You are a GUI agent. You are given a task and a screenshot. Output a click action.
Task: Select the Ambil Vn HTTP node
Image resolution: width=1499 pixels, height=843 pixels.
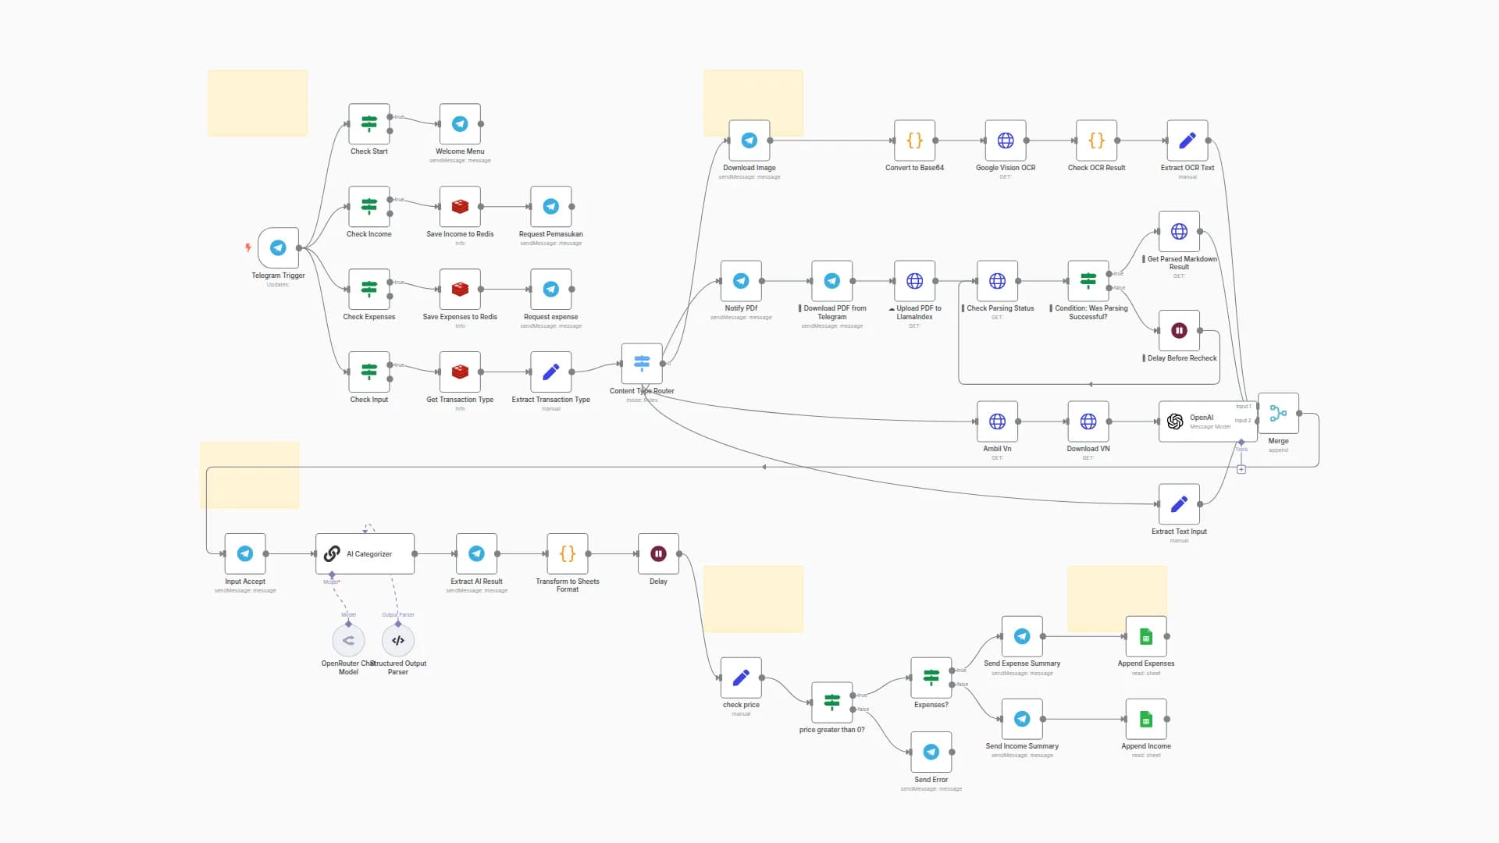pos(998,421)
